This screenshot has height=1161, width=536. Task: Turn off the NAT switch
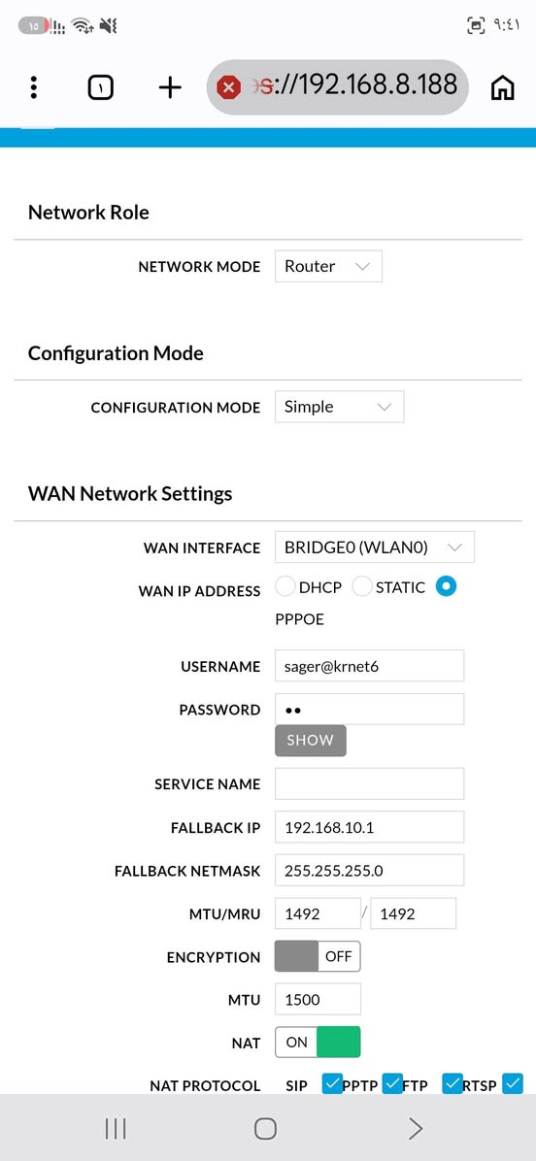point(318,1042)
